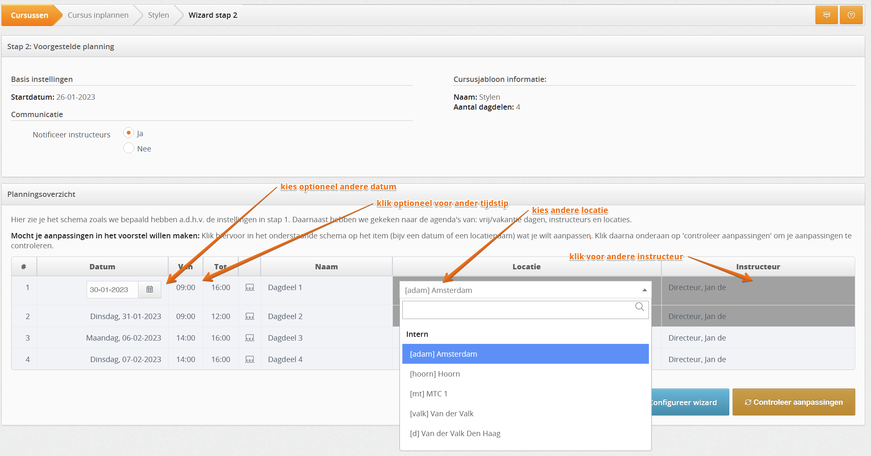Go to Cursussen breadcrumb tab

click(29, 15)
